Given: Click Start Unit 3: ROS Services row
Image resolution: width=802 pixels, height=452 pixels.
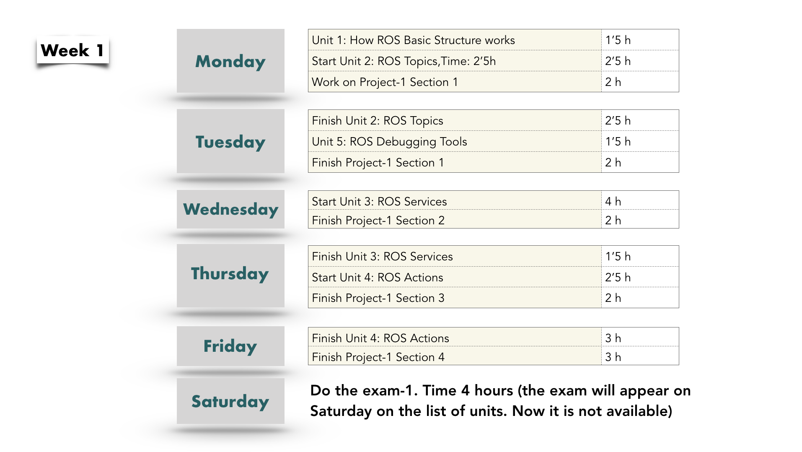Looking at the screenshot, I should 493,200.
